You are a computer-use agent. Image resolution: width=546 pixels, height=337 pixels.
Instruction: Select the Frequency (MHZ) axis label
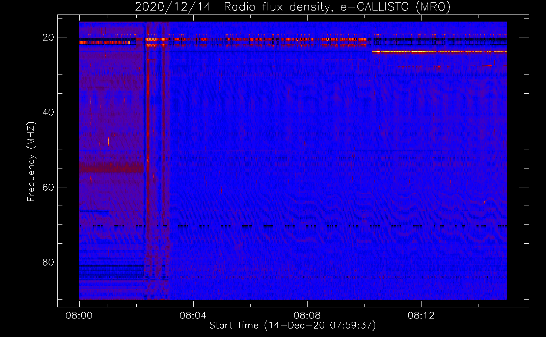pyautogui.click(x=31, y=162)
